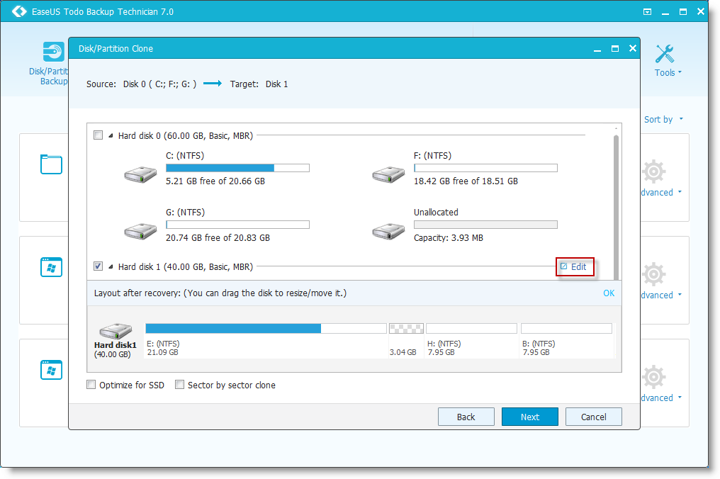Click '5.21 GB free of 20.66 GB' text

click(x=215, y=181)
